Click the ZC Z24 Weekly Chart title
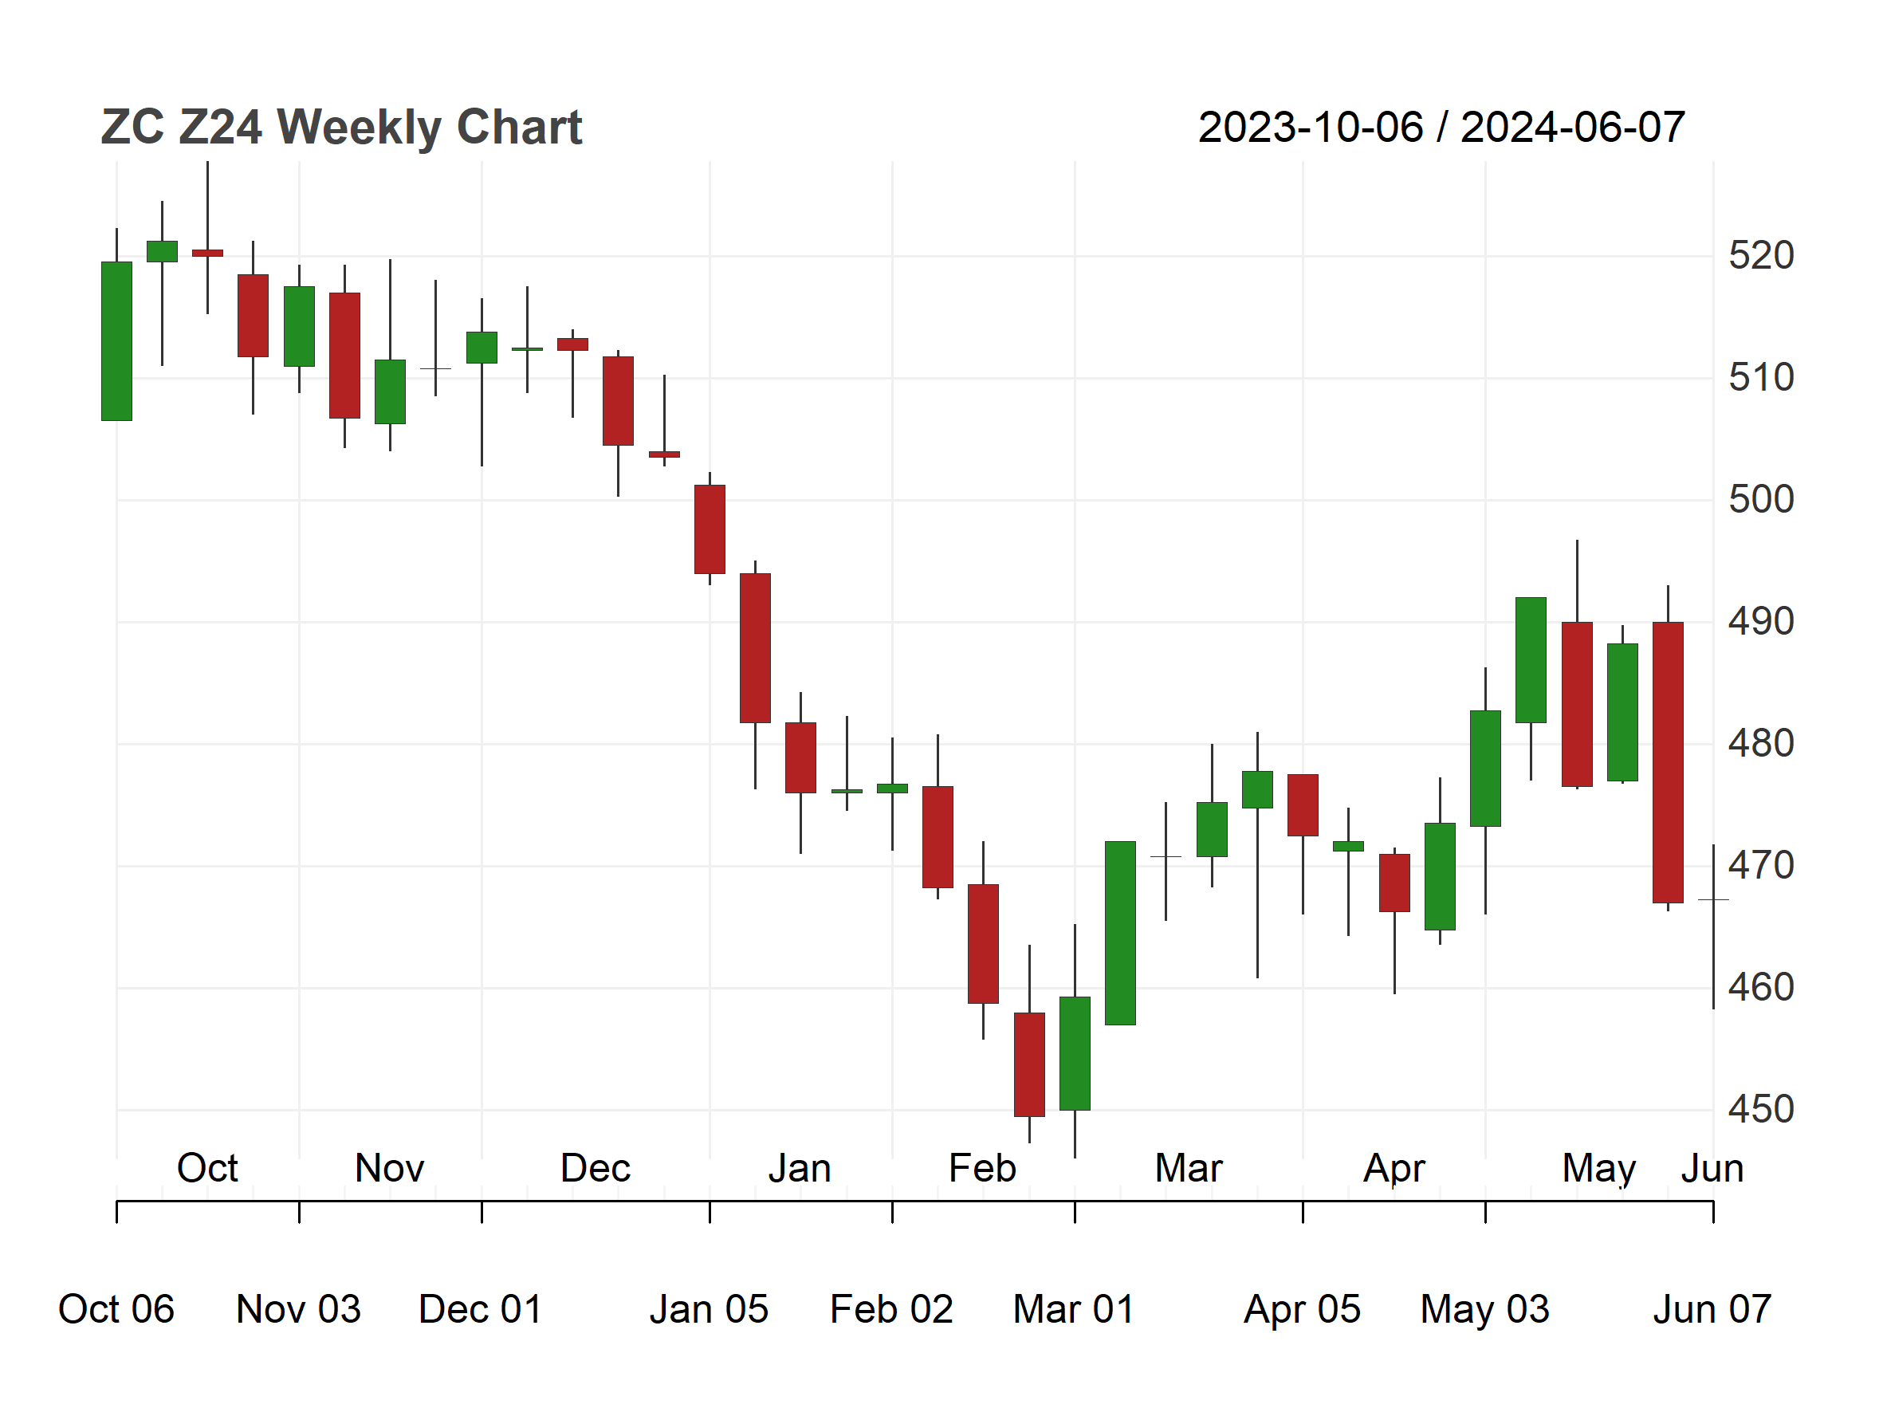The height and width of the screenshot is (1412, 1883). pos(341,128)
